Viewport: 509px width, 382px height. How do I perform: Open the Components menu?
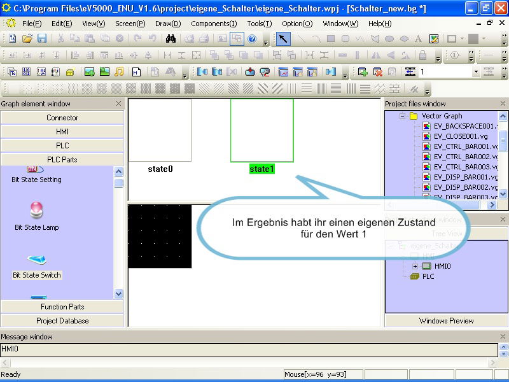coord(213,24)
